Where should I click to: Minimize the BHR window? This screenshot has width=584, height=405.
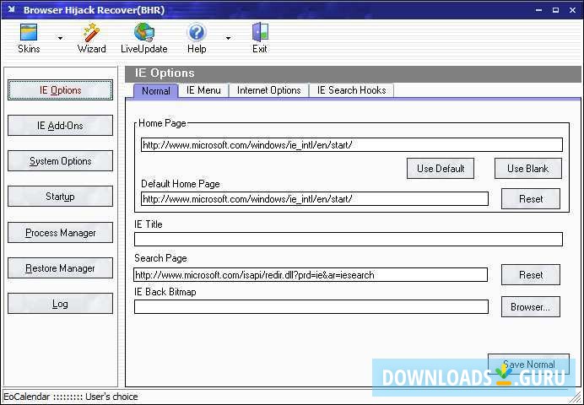(x=538, y=10)
